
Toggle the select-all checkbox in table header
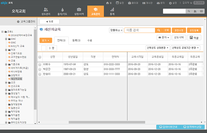(40, 57)
